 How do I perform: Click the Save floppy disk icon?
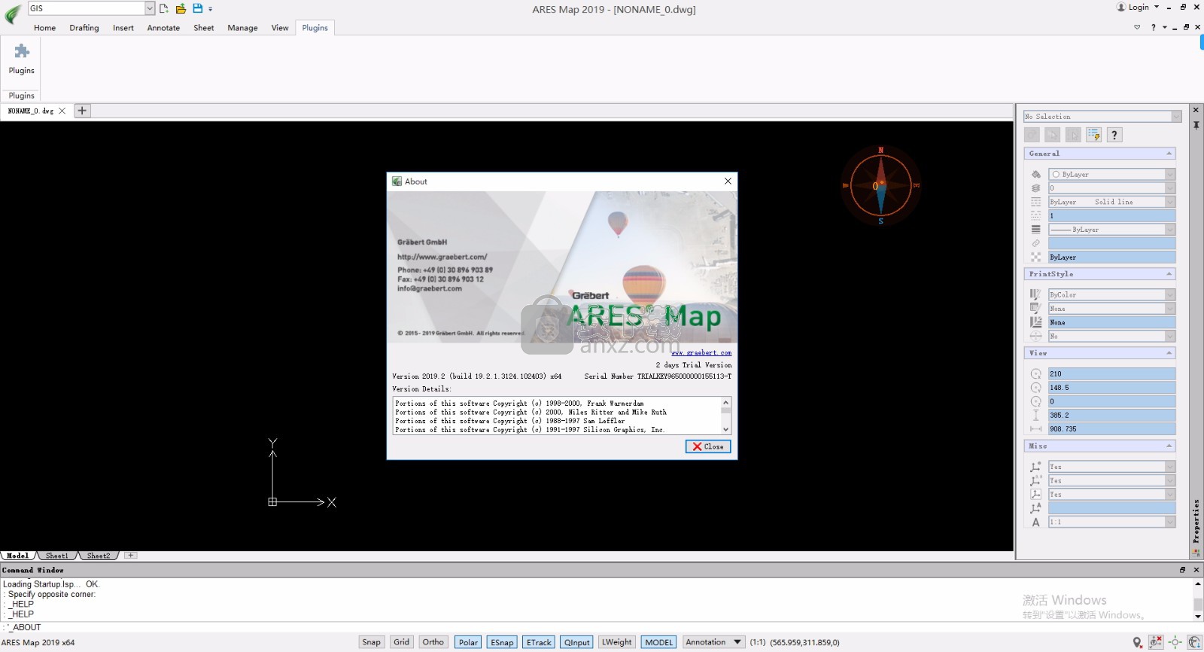pos(197,8)
